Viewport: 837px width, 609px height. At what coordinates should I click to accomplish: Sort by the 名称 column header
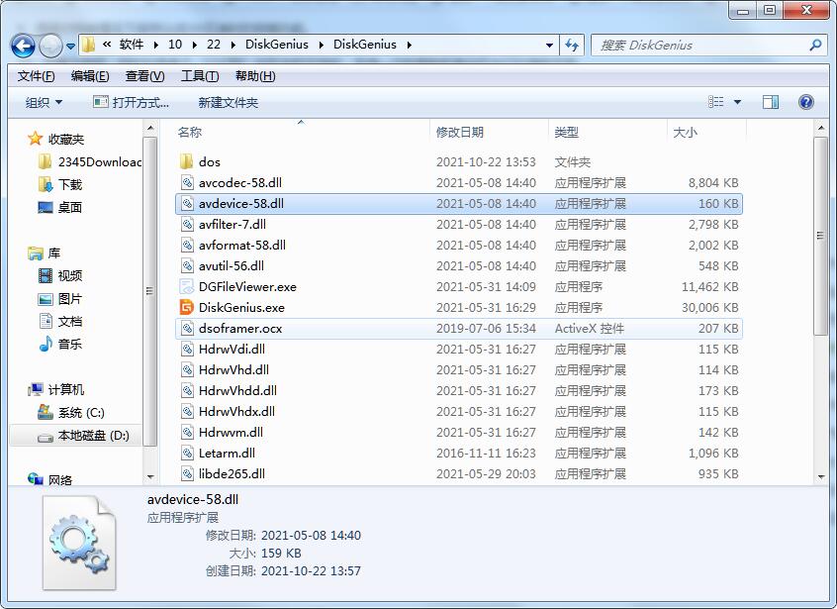tap(190, 132)
